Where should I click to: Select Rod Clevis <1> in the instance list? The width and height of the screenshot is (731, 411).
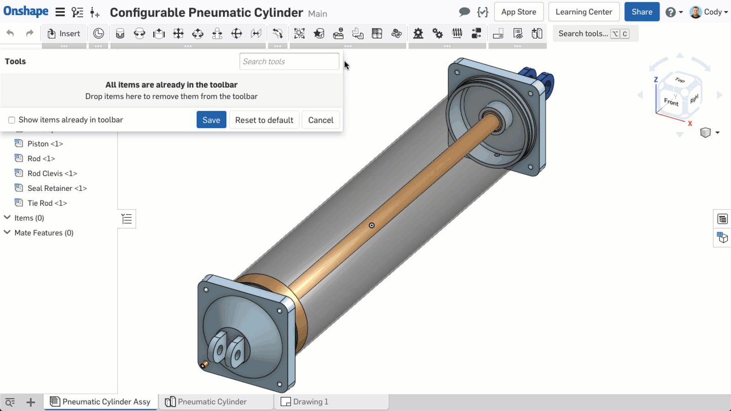pyautogui.click(x=52, y=174)
